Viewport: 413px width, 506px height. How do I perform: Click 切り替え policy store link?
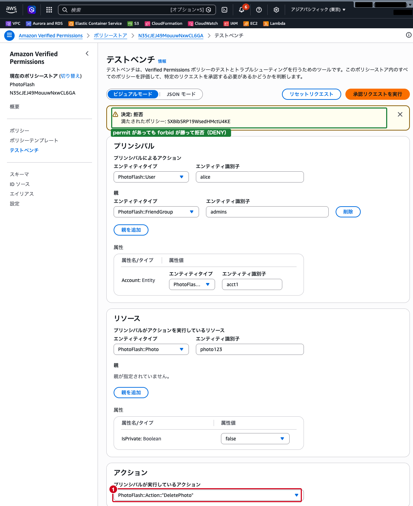tap(70, 76)
